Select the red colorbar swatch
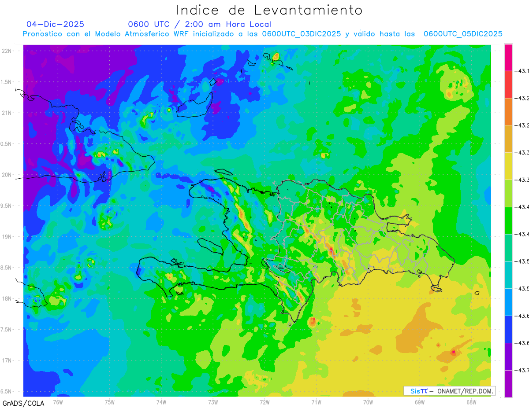The height and width of the screenshot is (408, 529). tap(508, 85)
